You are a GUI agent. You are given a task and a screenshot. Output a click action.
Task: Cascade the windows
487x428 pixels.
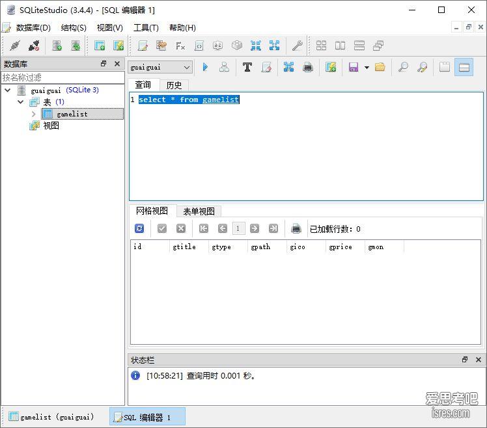tap(378, 46)
